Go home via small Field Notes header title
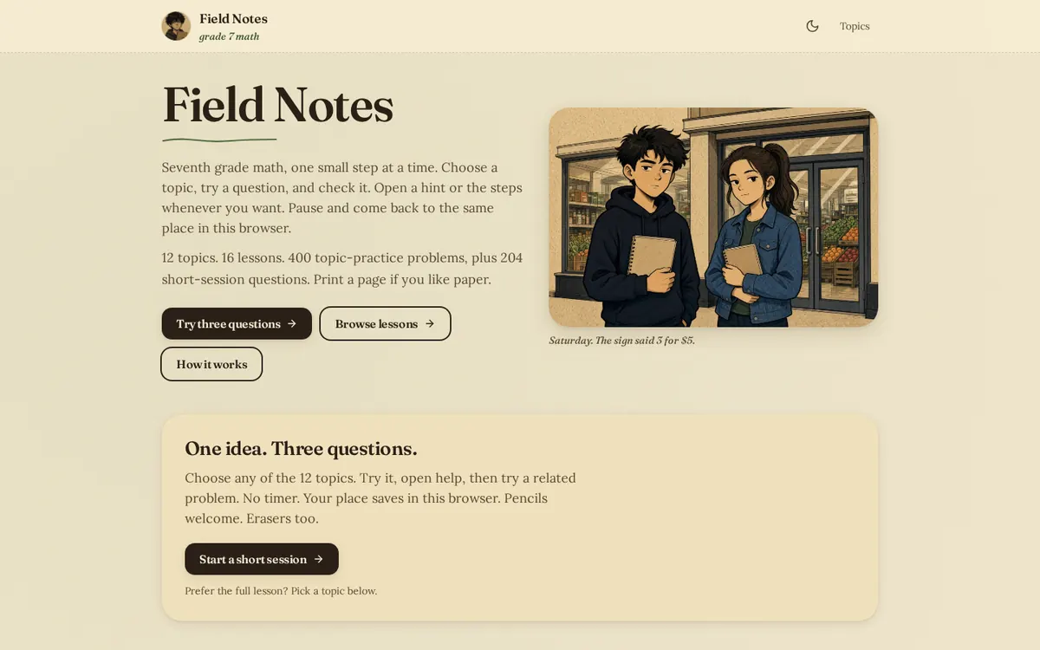 click(233, 19)
